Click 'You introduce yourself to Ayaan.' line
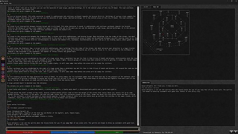Viewport: 238px width, 134px height. 20,108
